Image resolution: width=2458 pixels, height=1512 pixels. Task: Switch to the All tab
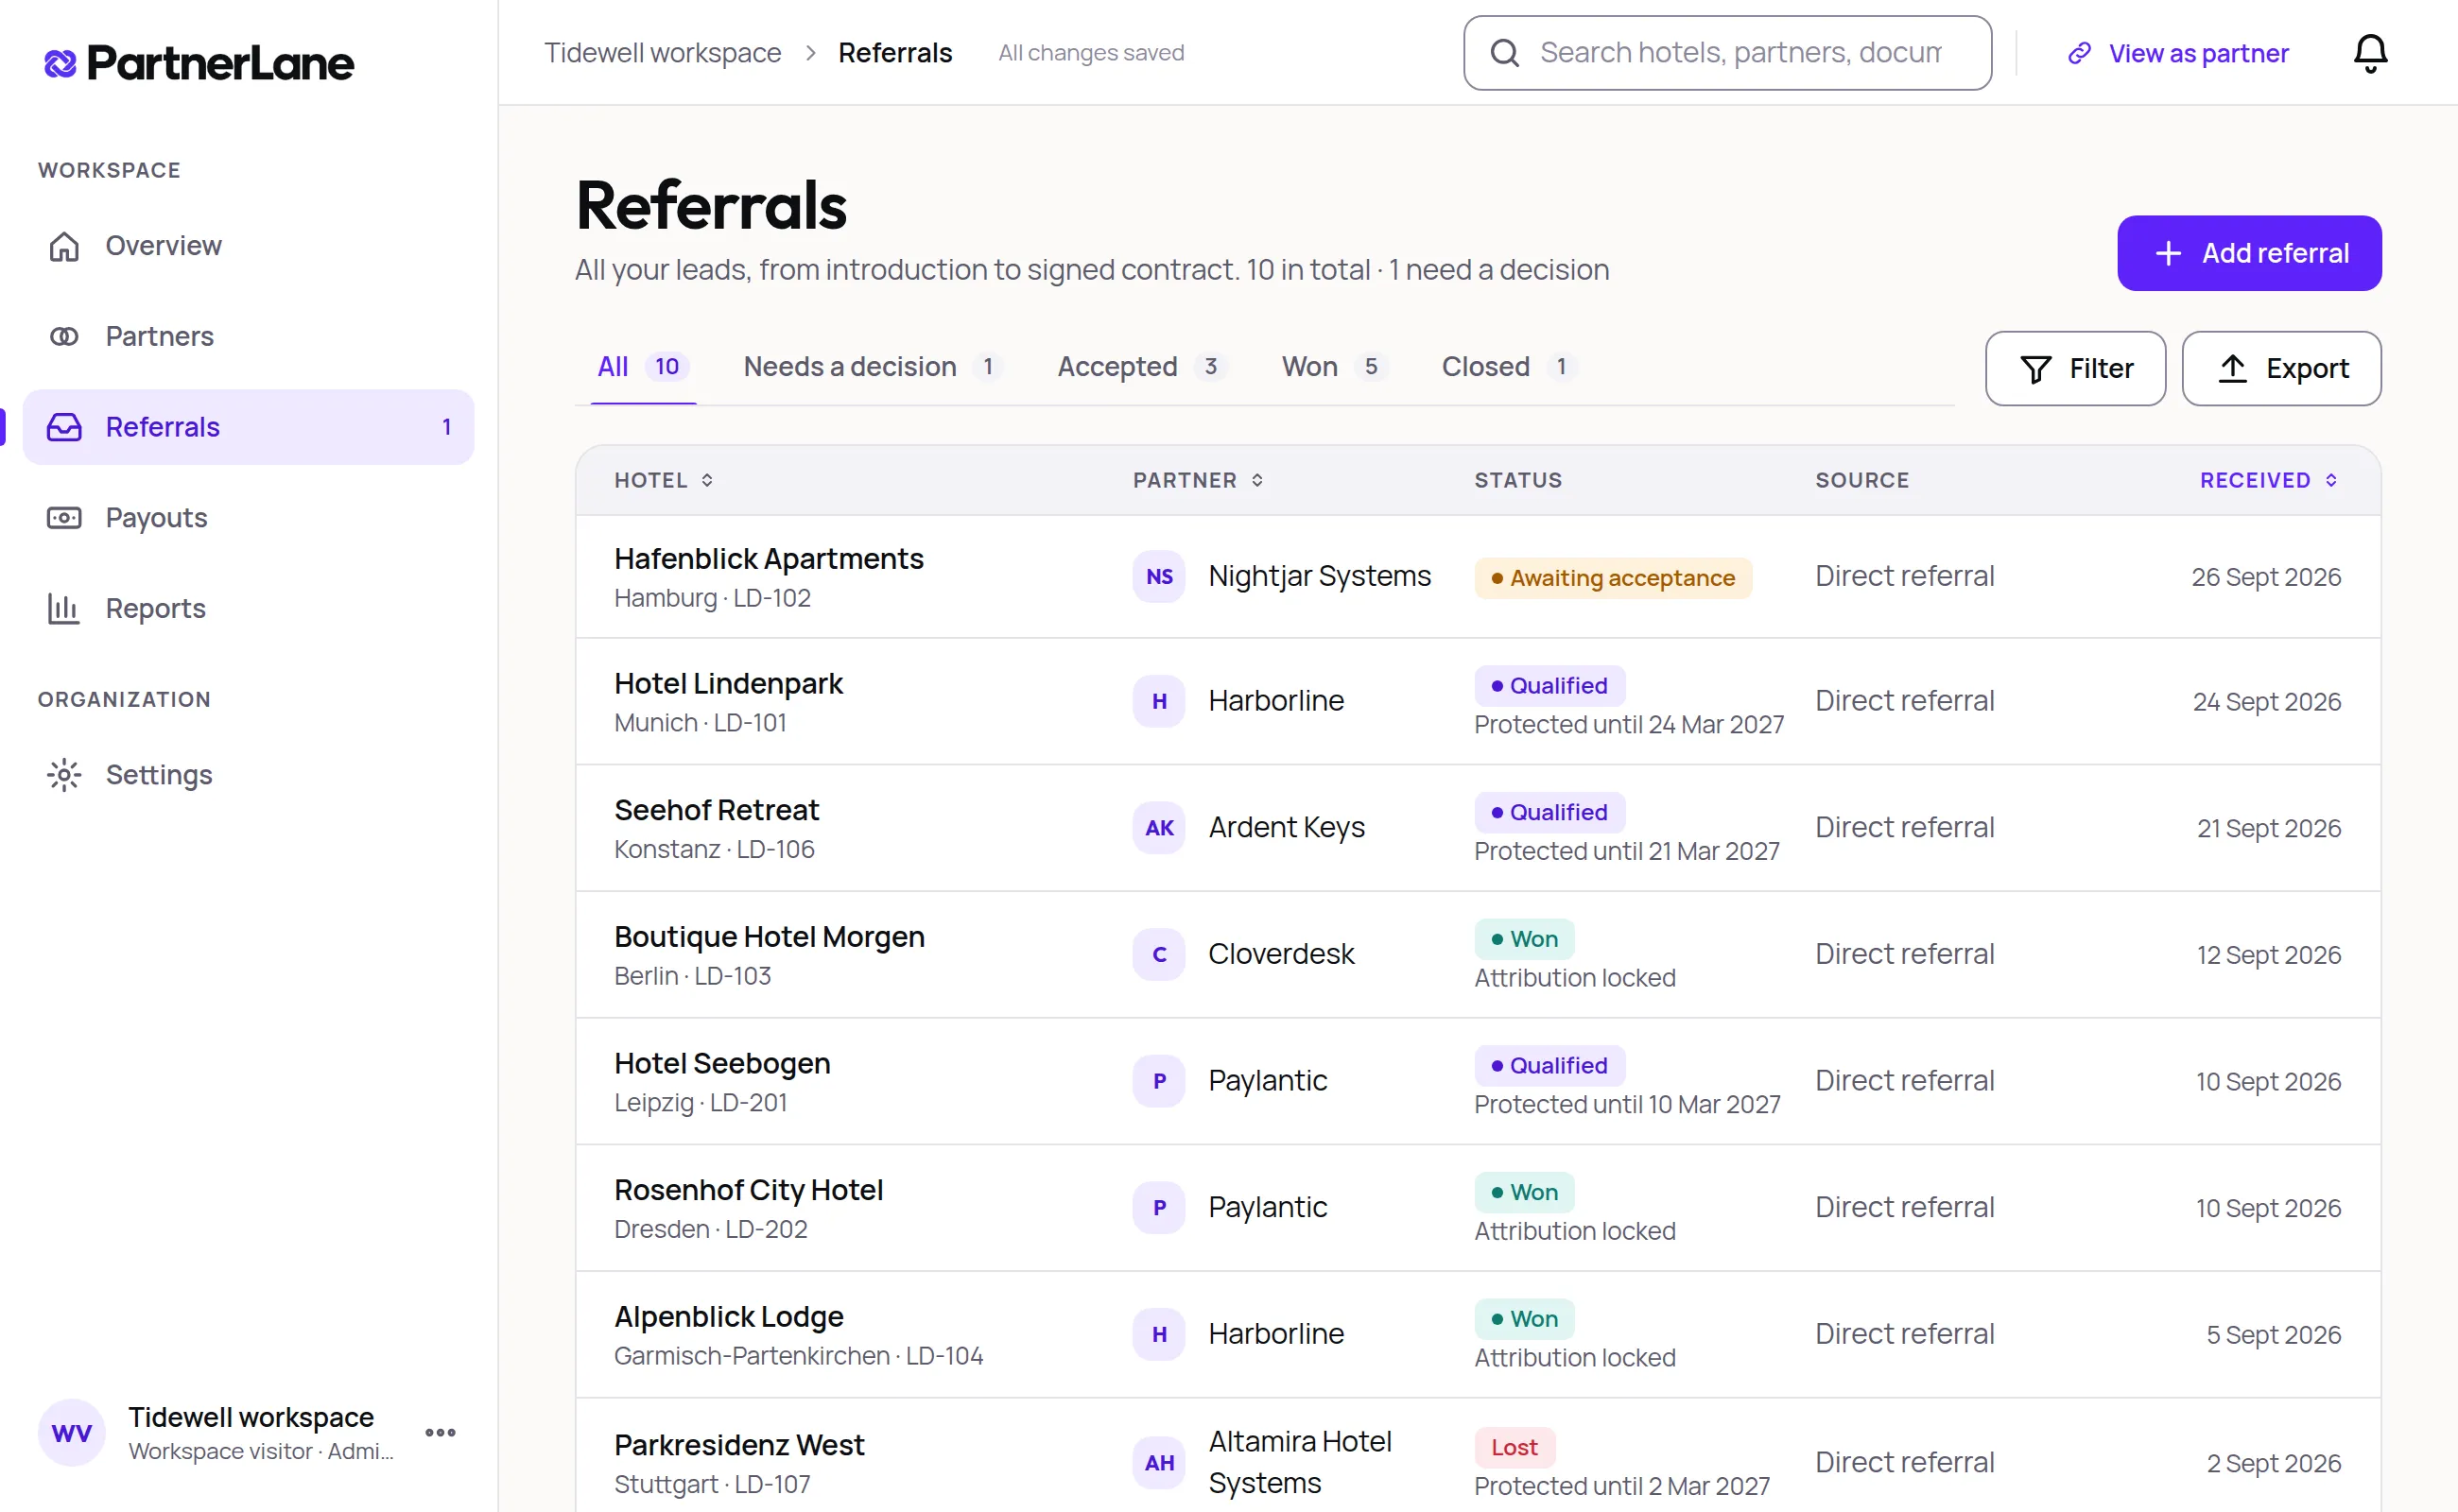point(642,367)
